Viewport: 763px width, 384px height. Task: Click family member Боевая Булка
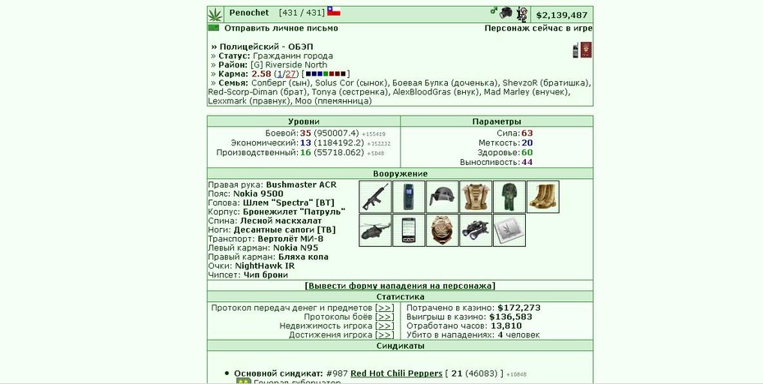tap(423, 83)
